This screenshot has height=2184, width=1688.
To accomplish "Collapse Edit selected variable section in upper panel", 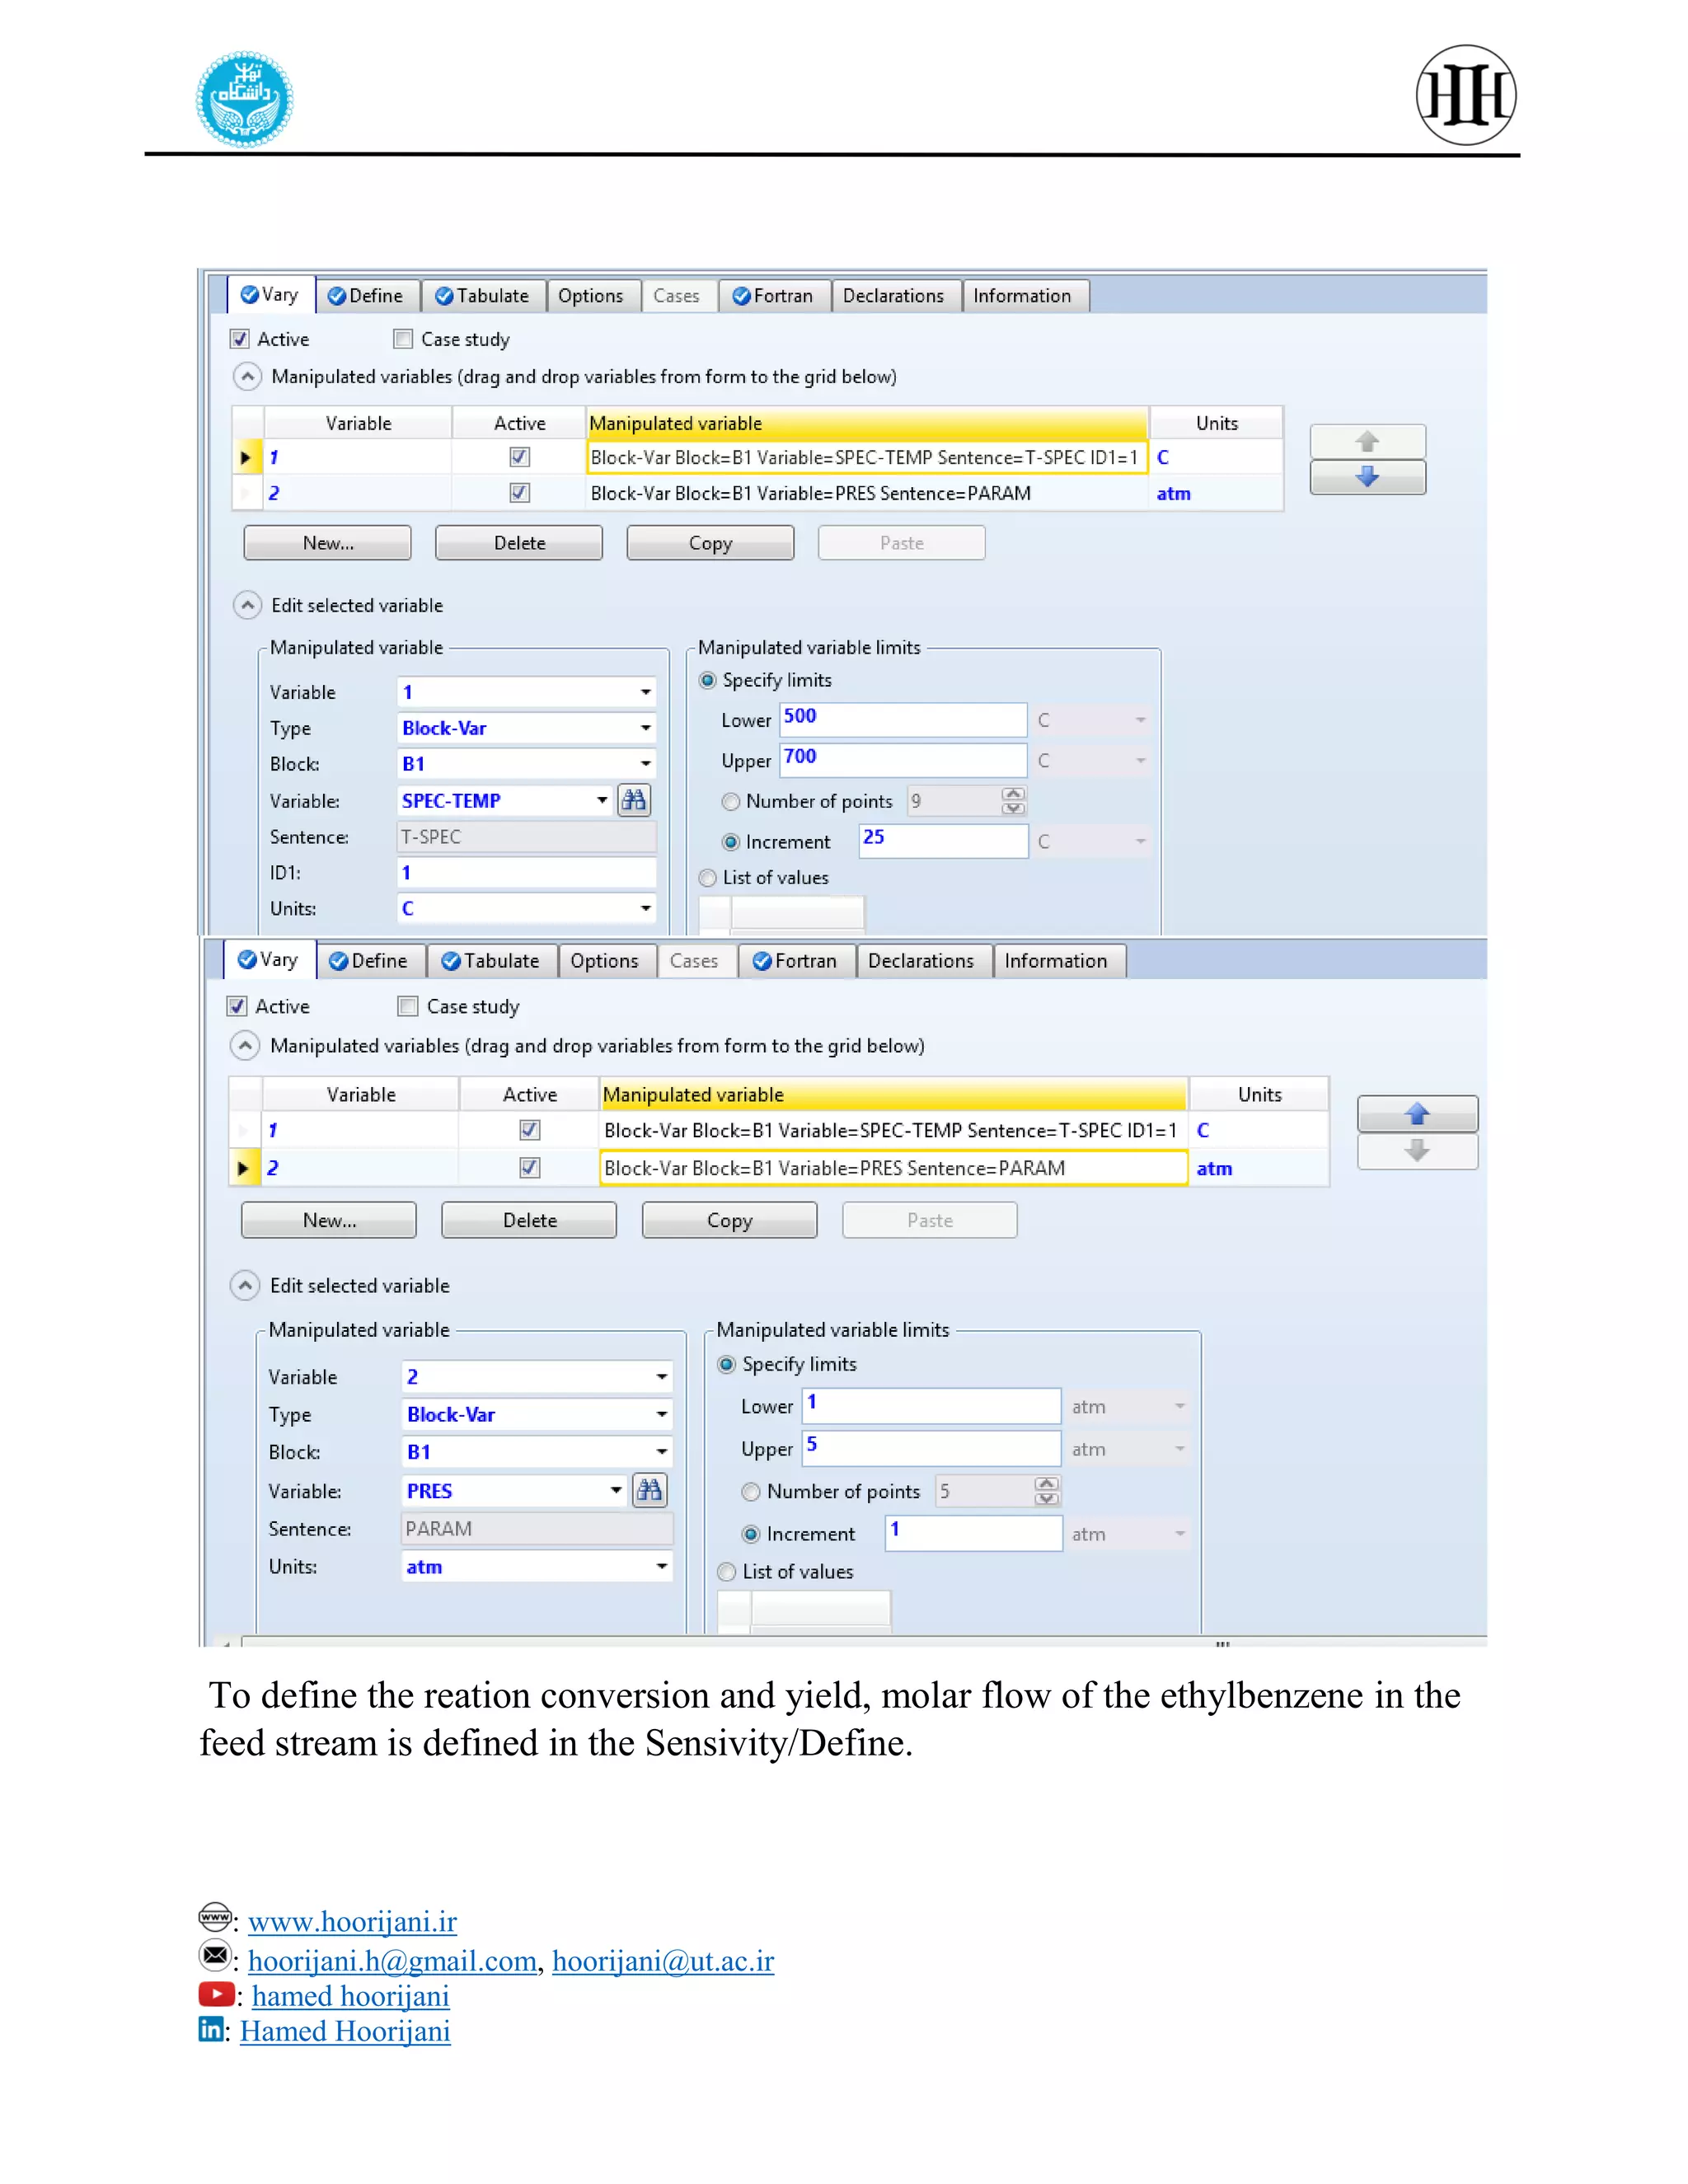I will point(247,605).
